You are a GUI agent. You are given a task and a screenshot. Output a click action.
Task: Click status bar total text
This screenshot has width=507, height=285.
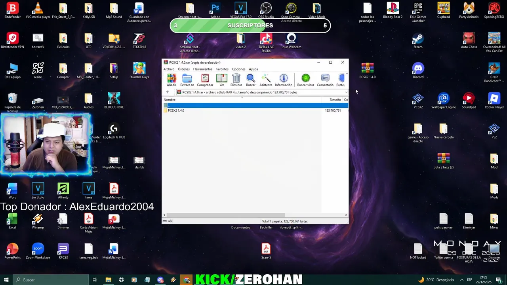284,221
